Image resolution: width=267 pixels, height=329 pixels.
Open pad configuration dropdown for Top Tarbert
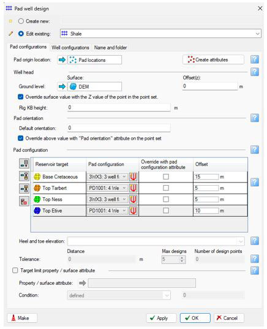[107, 188]
